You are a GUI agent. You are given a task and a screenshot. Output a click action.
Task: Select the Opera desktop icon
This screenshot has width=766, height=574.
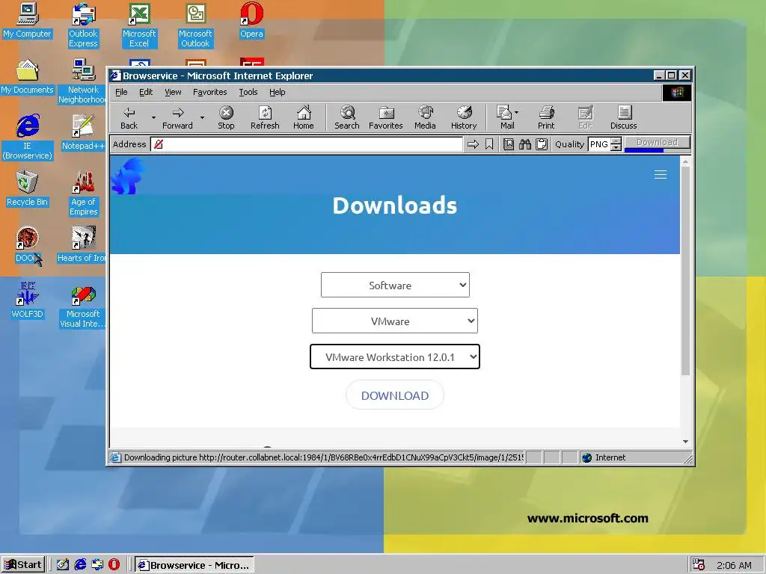tap(251, 19)
